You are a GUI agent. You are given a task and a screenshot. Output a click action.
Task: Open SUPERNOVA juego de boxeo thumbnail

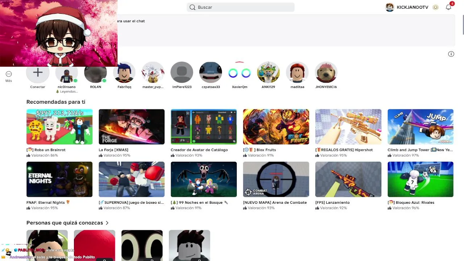point(132,179)
